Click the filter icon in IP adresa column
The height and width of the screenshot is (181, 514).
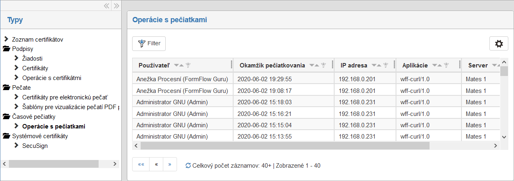coord(385,65)
